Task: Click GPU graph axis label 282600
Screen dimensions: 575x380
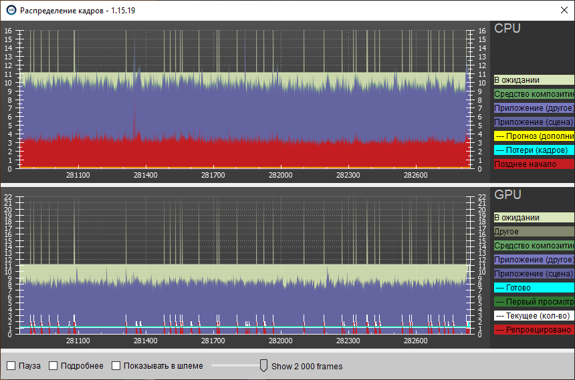Action: click(x=415, y=341)
